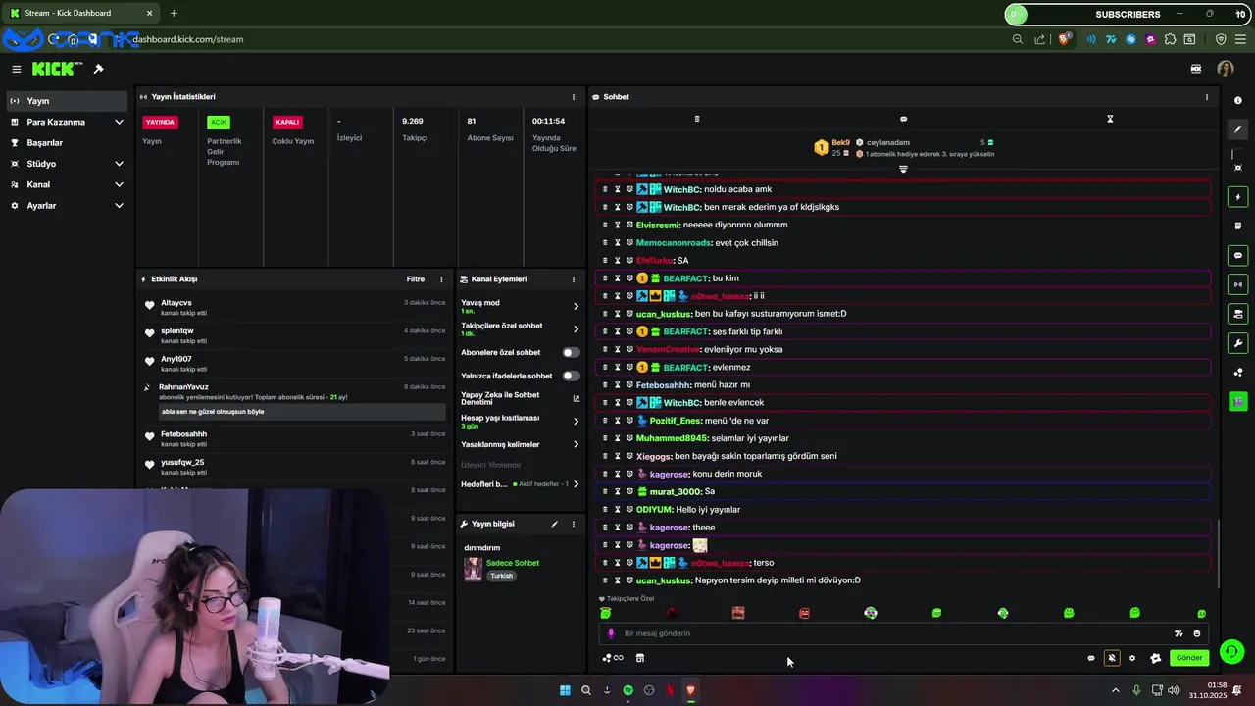
Task: Open Yasaklanmış kelimeler arrow
Action: pos(576,444)
